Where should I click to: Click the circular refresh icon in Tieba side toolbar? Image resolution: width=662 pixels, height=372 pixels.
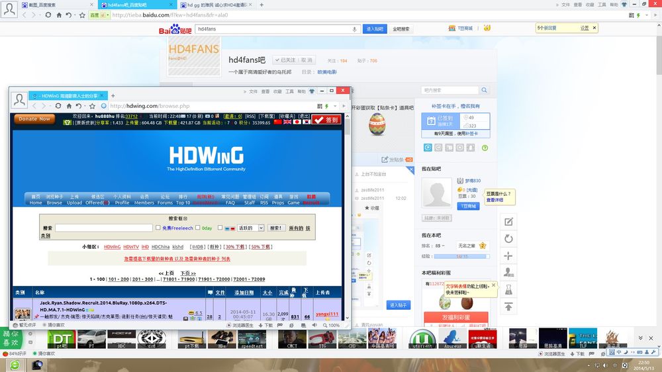click(508, 238)
